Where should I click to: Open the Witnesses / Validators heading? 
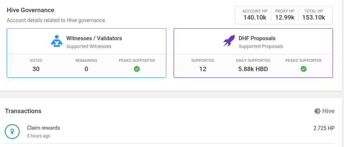click(94, 38)
